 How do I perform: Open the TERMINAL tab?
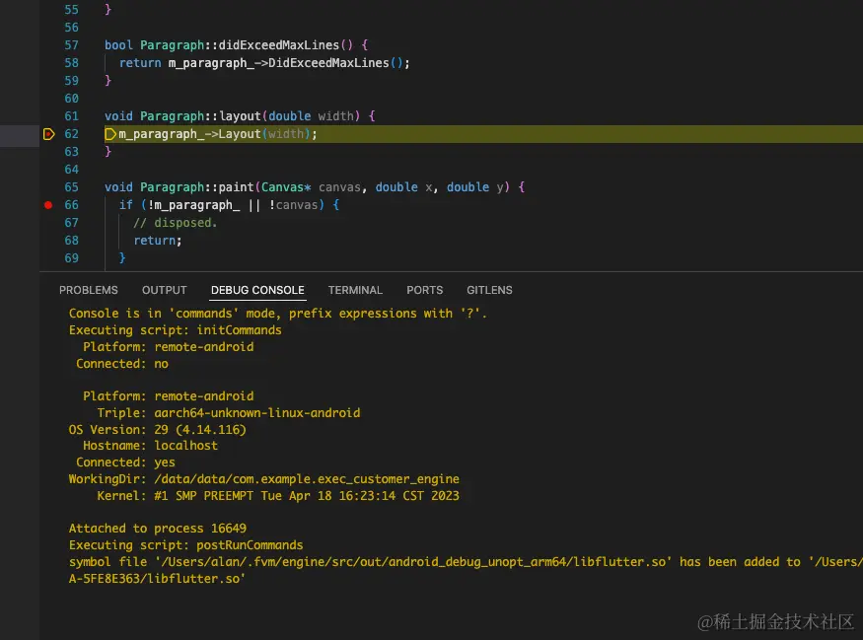pyautogui.click(x=355, y=290)
